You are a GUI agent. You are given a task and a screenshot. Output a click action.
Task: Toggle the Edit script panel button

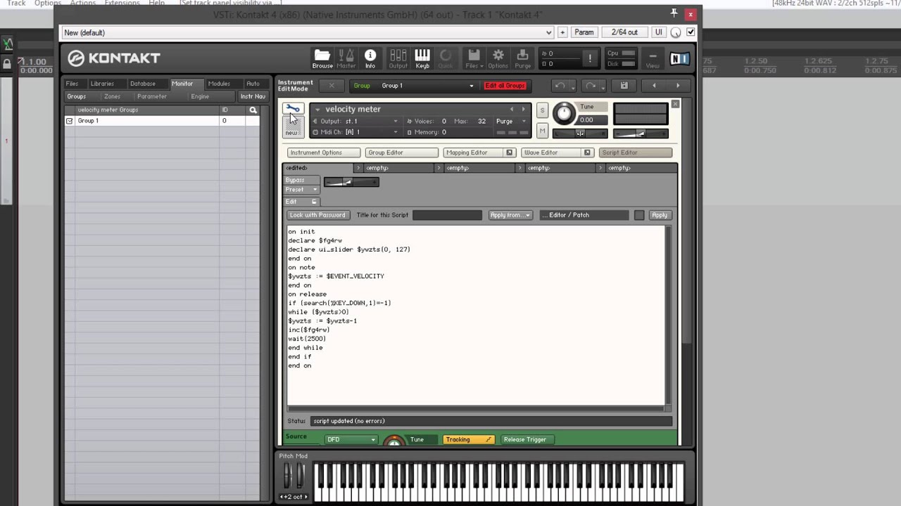pyautogui.click(x=301, y=202)
